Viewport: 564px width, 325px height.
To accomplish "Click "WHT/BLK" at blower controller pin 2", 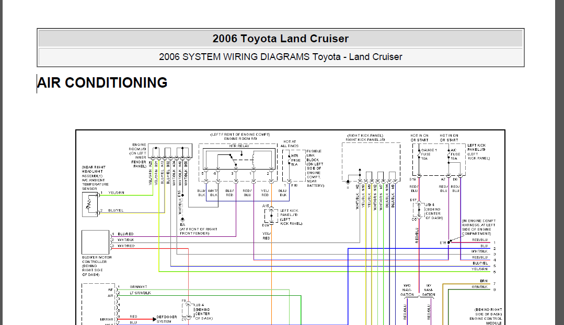I will pos(125,240).
